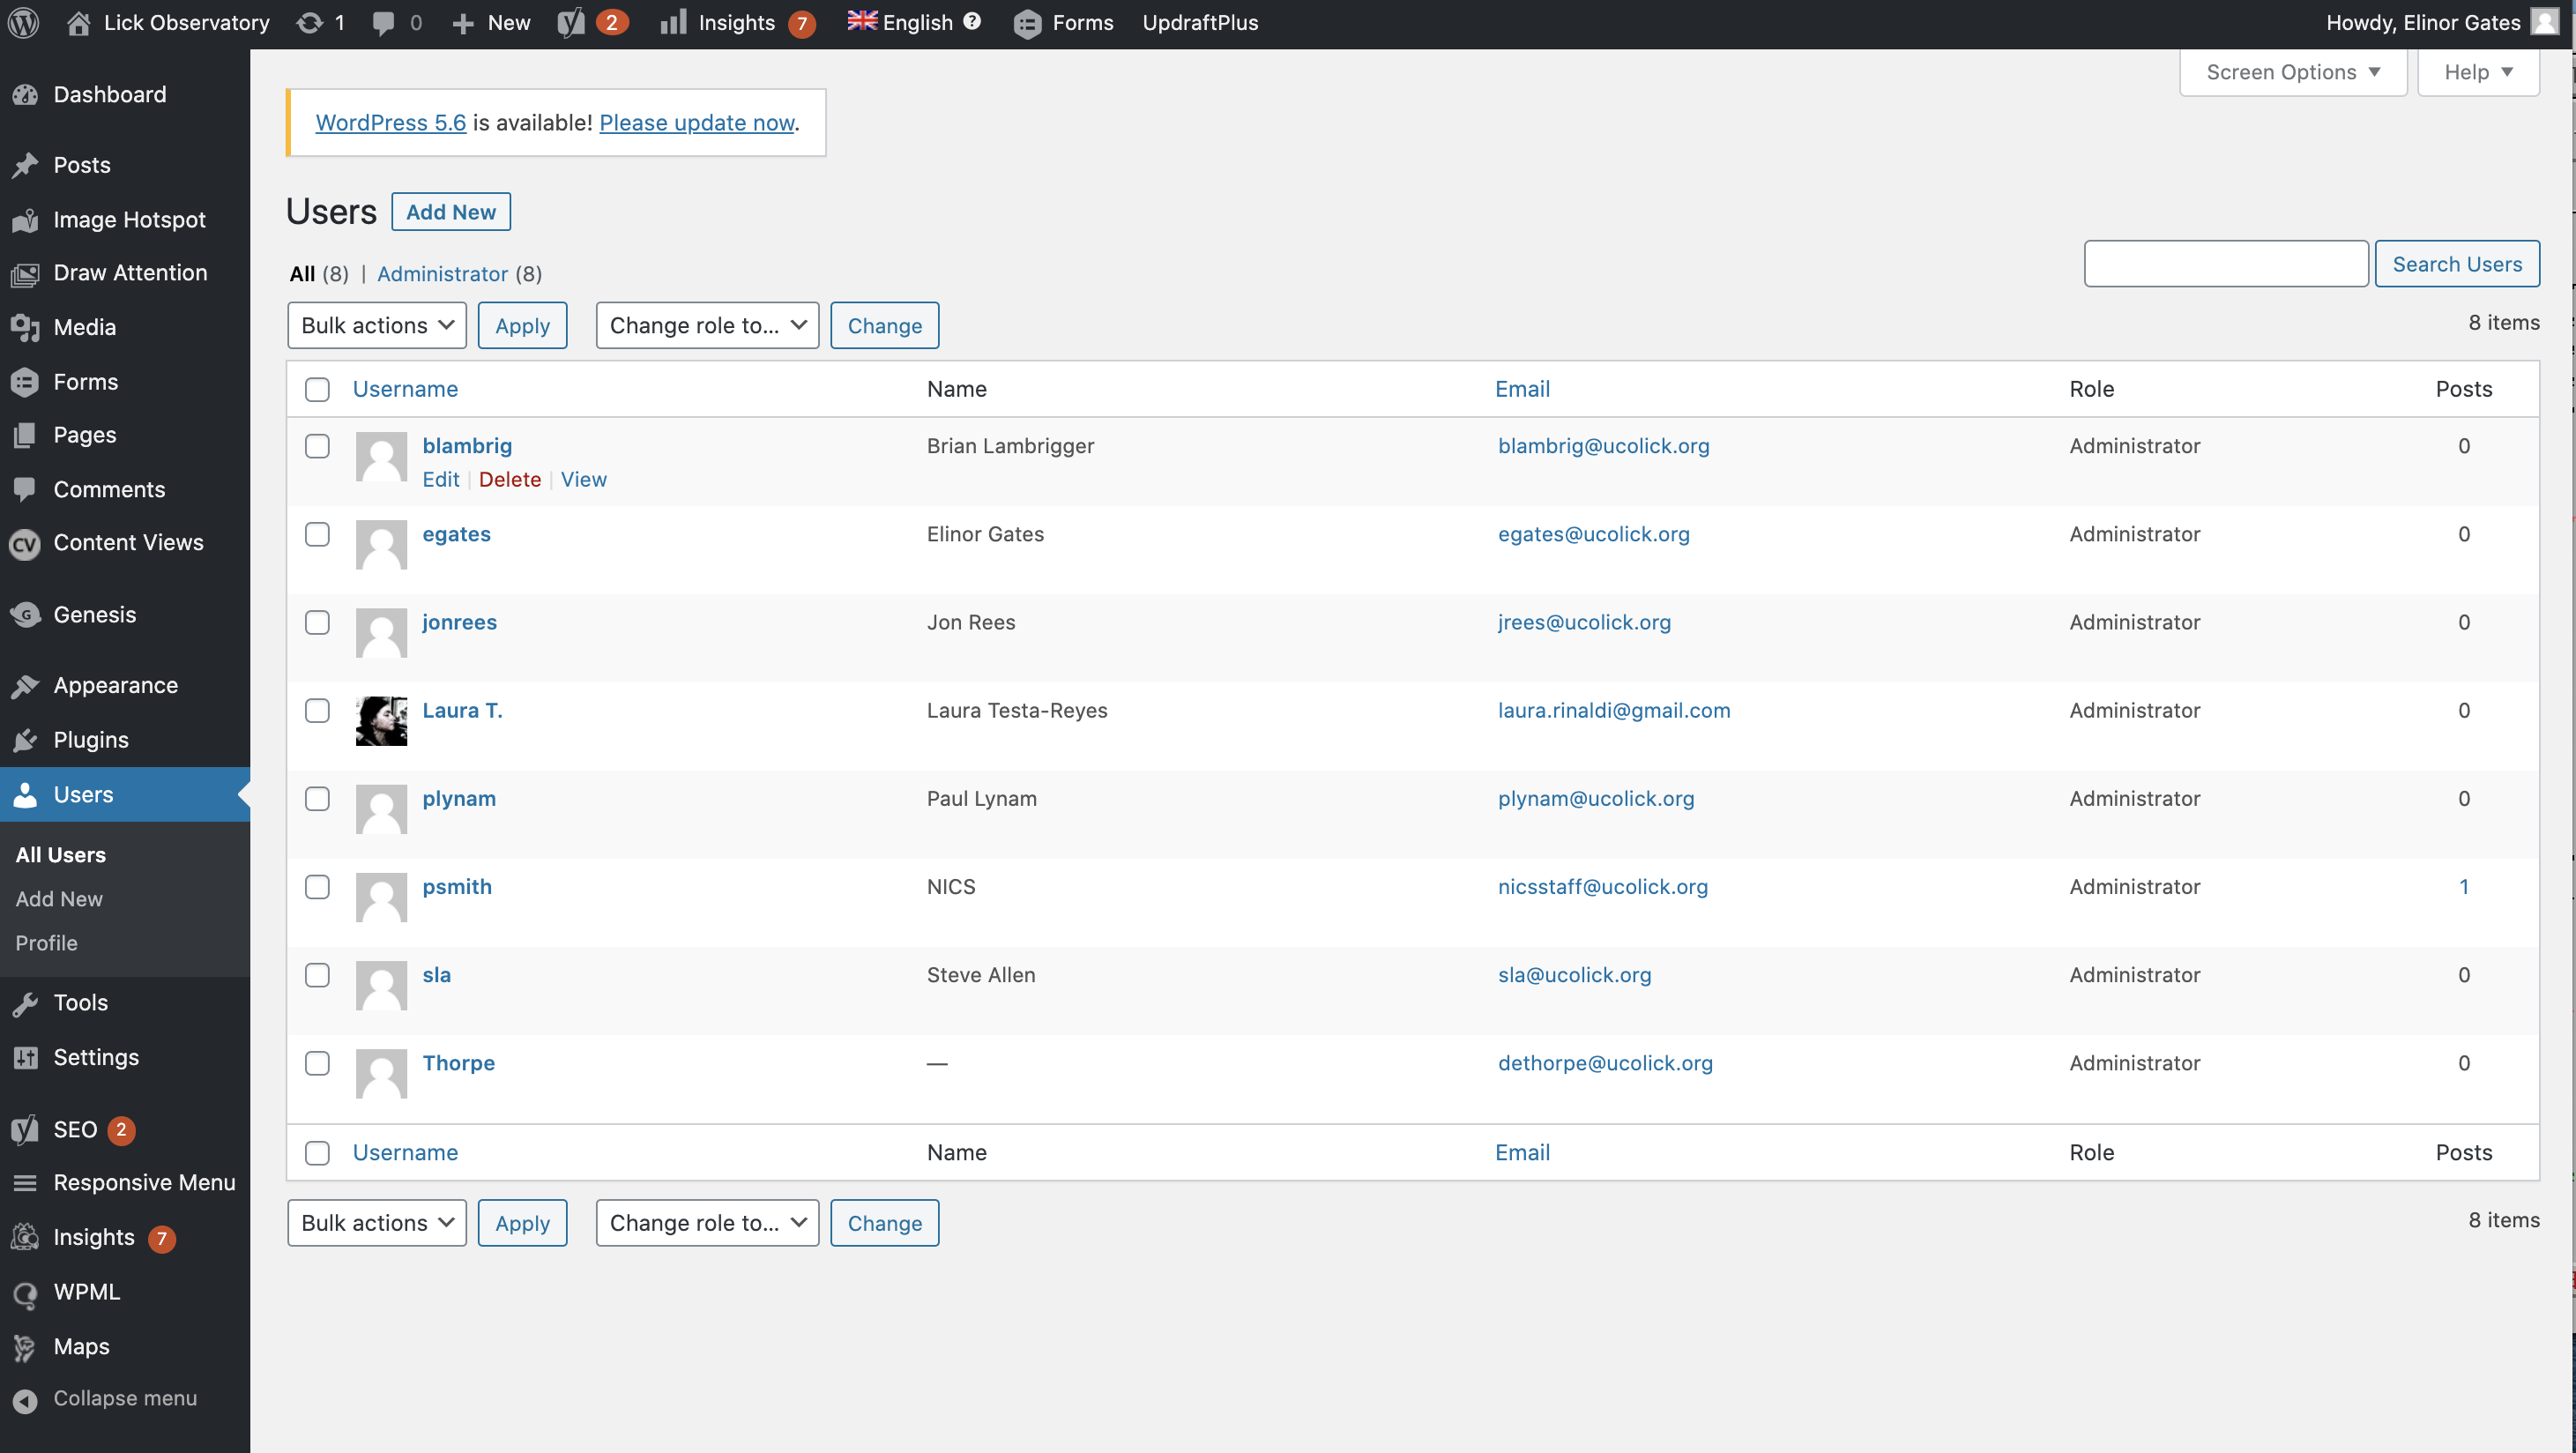Click the language help question mark icon

(972, 21)
